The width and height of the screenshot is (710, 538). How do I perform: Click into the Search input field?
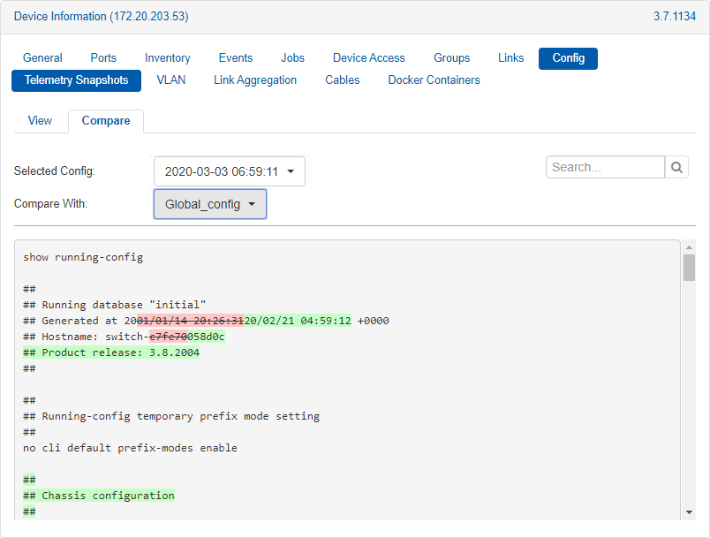[605, 167]
